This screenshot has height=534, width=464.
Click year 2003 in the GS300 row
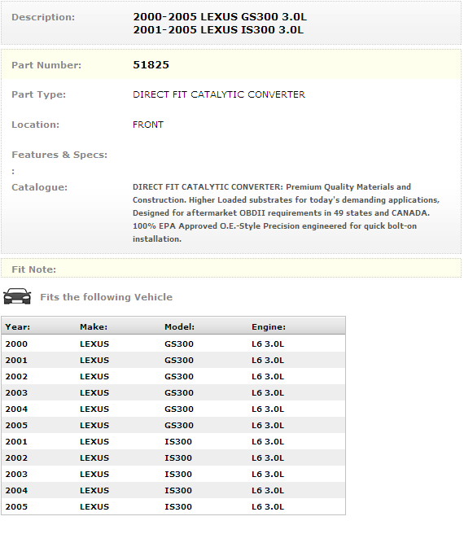coord(16,392)
